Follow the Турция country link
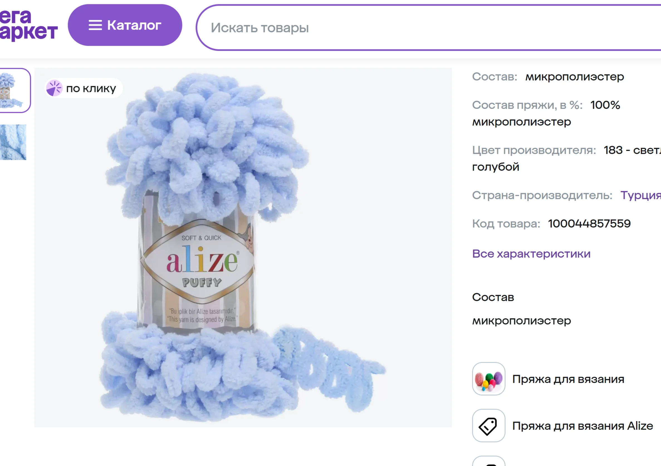The image size is (661, 466). point(640,195)
